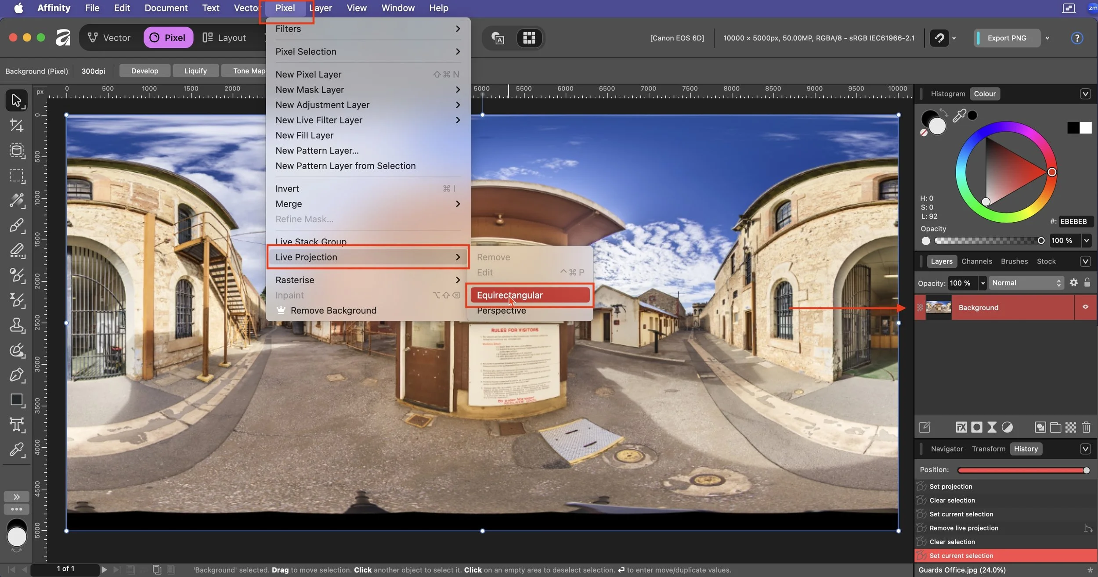Open the Normal blend mode dropdown

point(1026,283)
